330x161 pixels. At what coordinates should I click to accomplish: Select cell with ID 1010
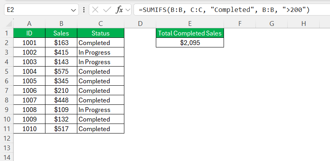coord(29,129)
